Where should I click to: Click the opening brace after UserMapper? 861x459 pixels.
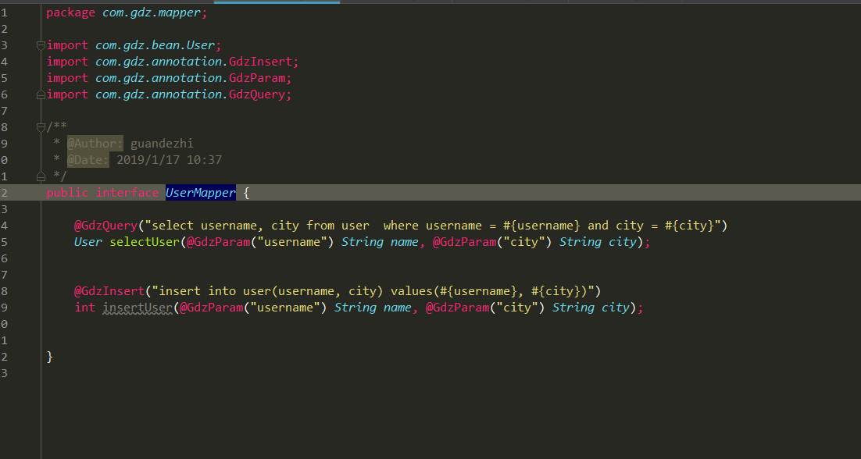point(246,193)
